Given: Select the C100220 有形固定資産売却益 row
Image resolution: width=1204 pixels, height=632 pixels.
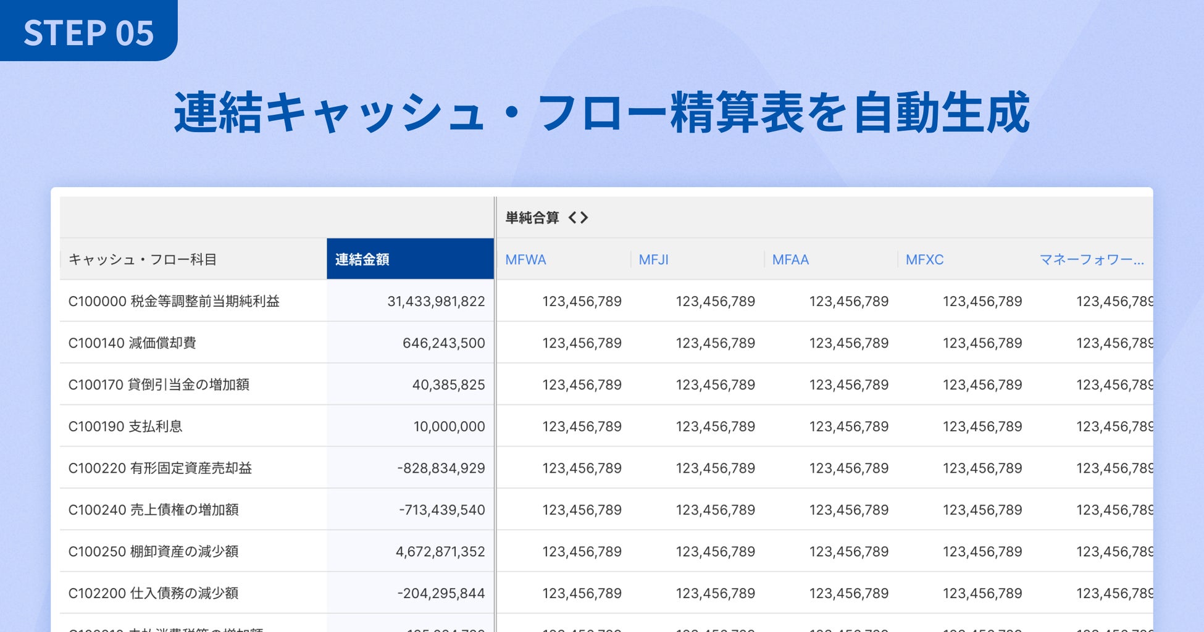Looking at the screenshot, I should 160,468.
